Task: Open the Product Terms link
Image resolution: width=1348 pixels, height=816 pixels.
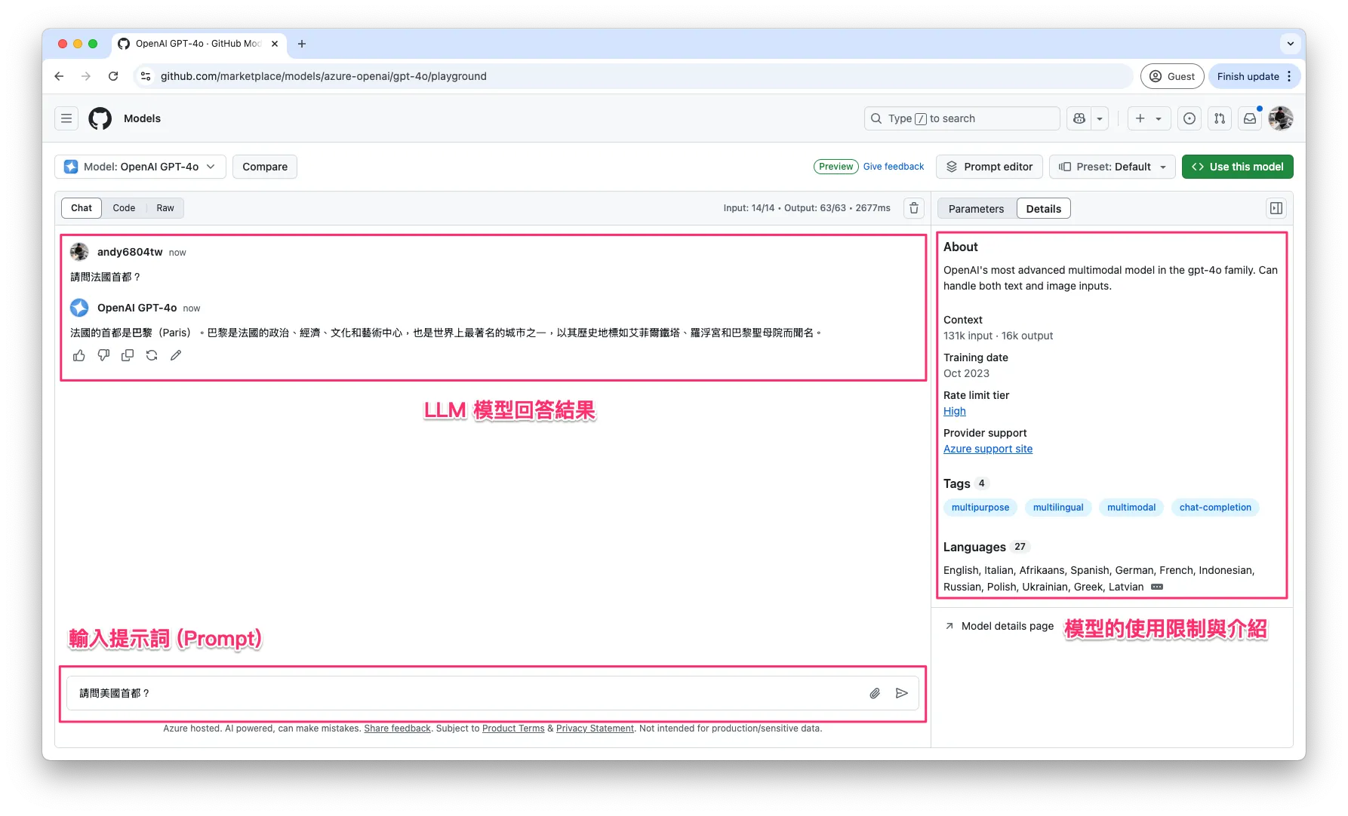Action: coord(513,729)
